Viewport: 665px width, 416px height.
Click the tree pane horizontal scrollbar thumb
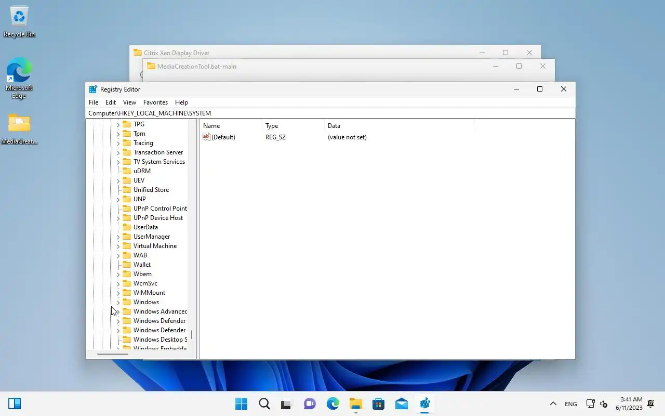click(113, 354)
